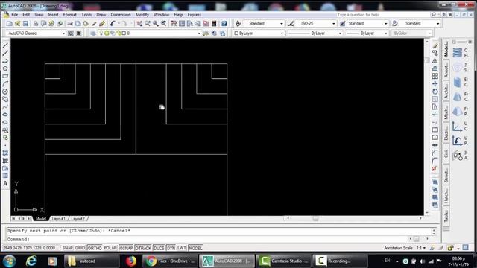
Task: Open the ByLayer lineweight dropdown
Action: 367,33
